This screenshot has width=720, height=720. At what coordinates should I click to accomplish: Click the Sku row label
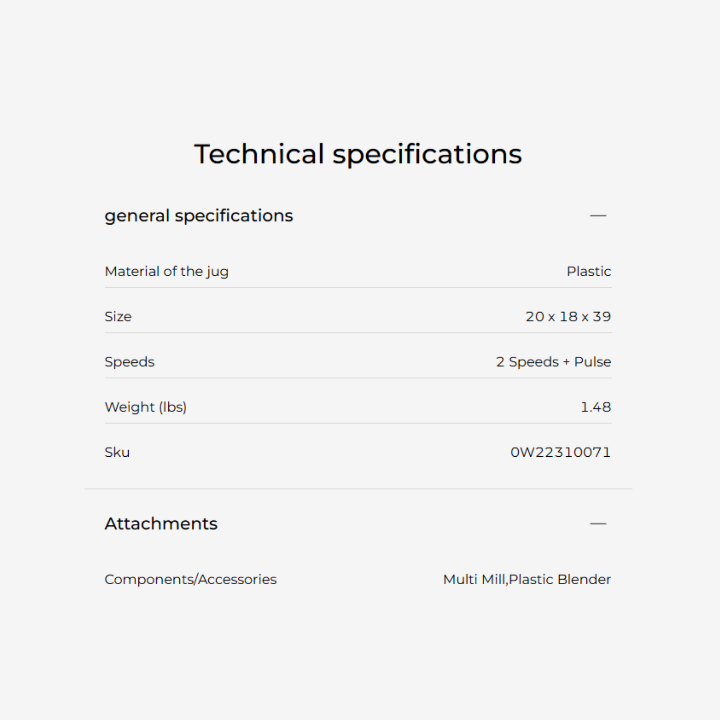coord(117,452)
